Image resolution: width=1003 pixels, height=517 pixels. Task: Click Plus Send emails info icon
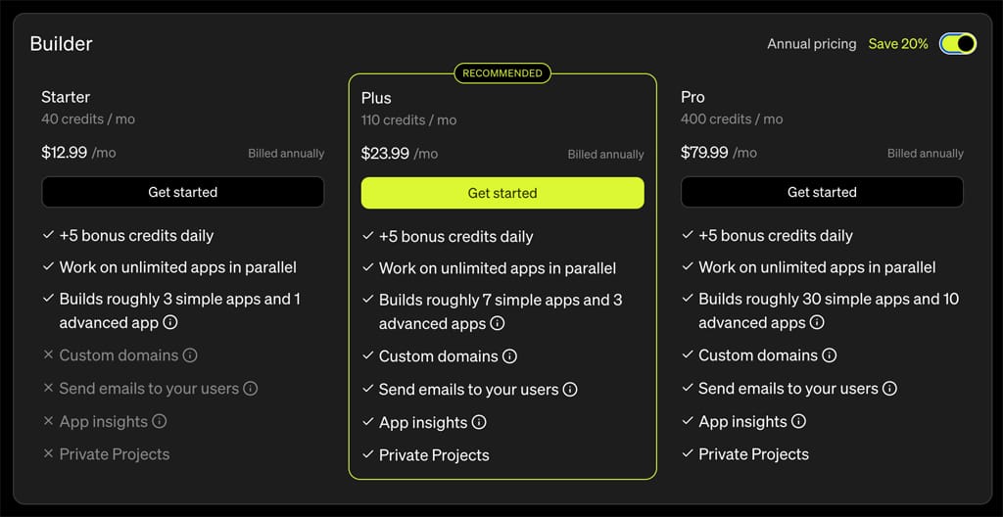570,390
